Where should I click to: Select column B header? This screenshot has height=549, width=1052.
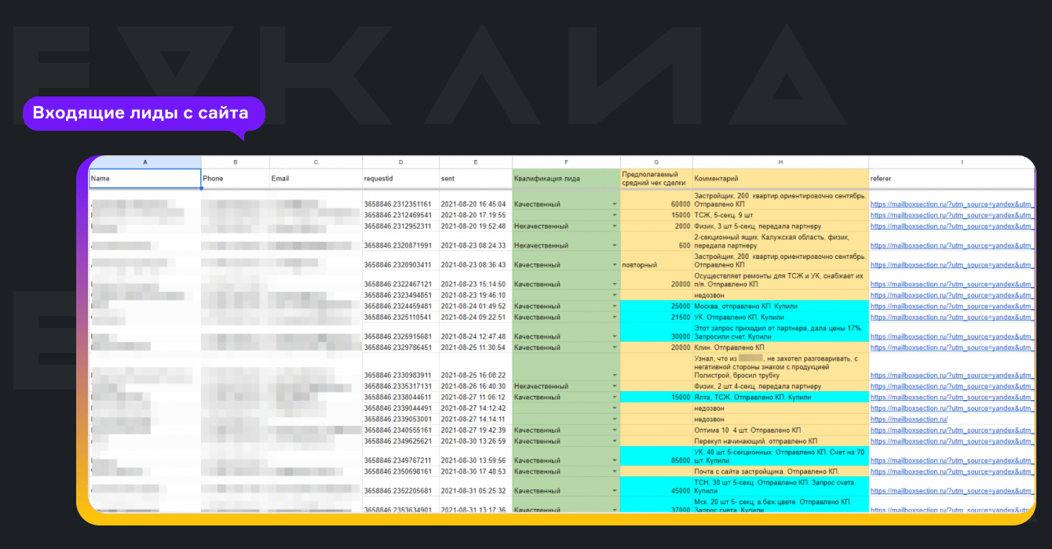click(236, 162)
